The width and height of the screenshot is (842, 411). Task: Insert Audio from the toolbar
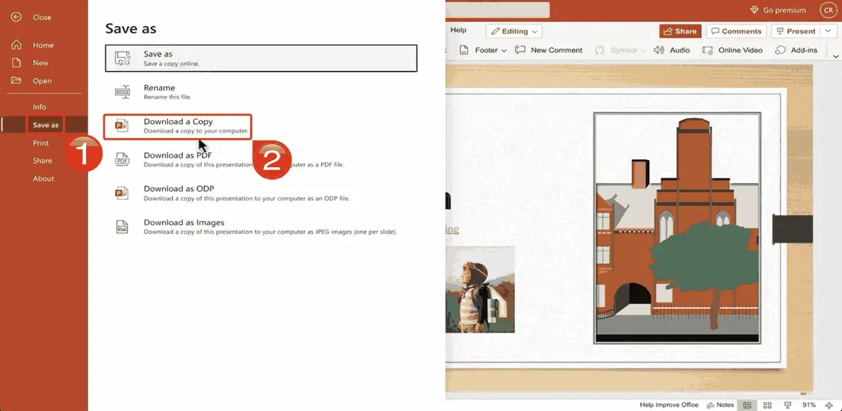672,50
